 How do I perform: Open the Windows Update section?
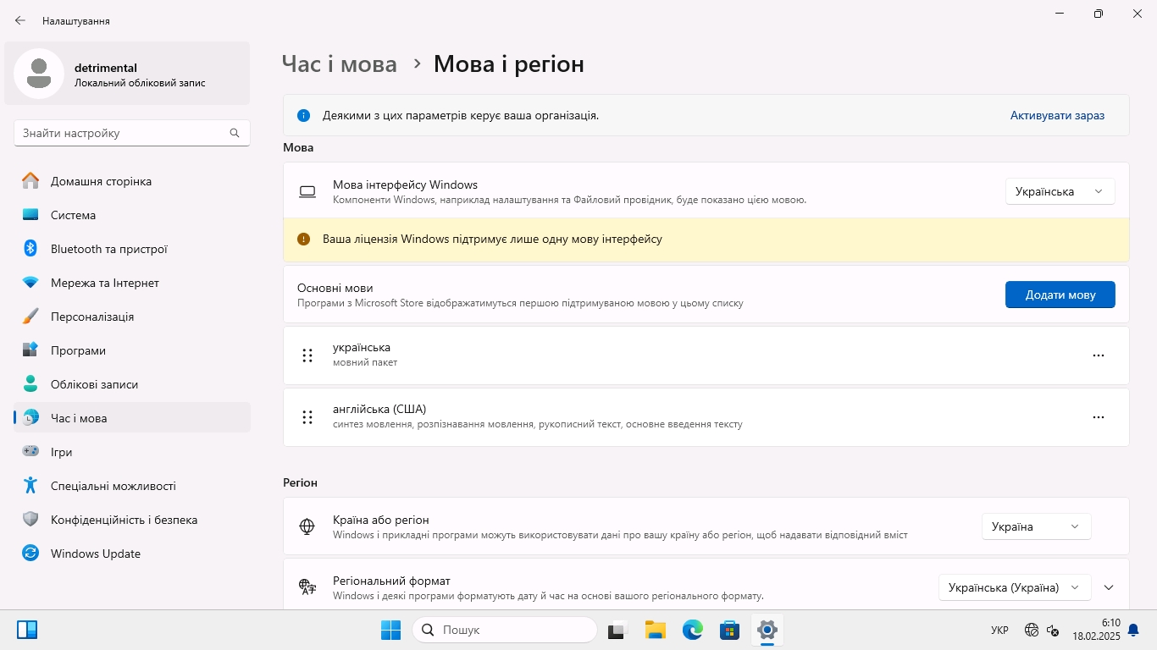point(95,554)
